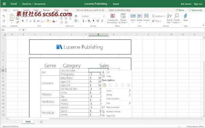Open the AutoSum function

tap(157, 16)
